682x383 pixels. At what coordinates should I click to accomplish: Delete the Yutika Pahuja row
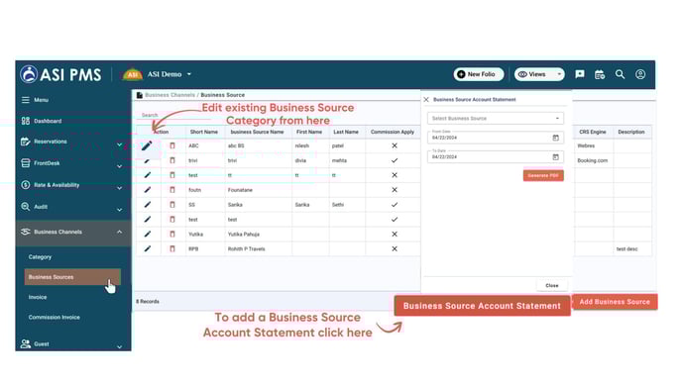click(172, 234)
